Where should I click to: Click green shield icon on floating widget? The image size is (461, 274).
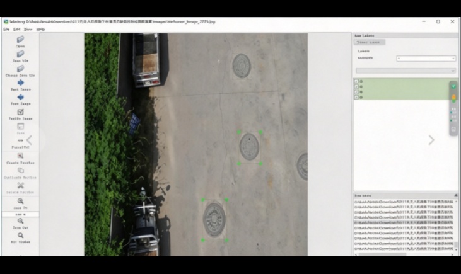coord(453,86)
